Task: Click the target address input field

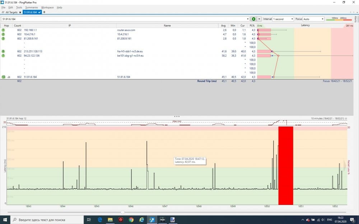Action: pos(124,19)
